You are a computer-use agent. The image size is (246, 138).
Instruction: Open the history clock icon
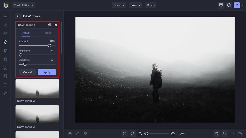pyautogui.click(x=240, y=134)
